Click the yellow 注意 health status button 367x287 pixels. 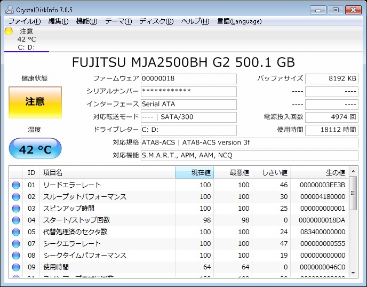pyautogui.click(x=35, y=102)
